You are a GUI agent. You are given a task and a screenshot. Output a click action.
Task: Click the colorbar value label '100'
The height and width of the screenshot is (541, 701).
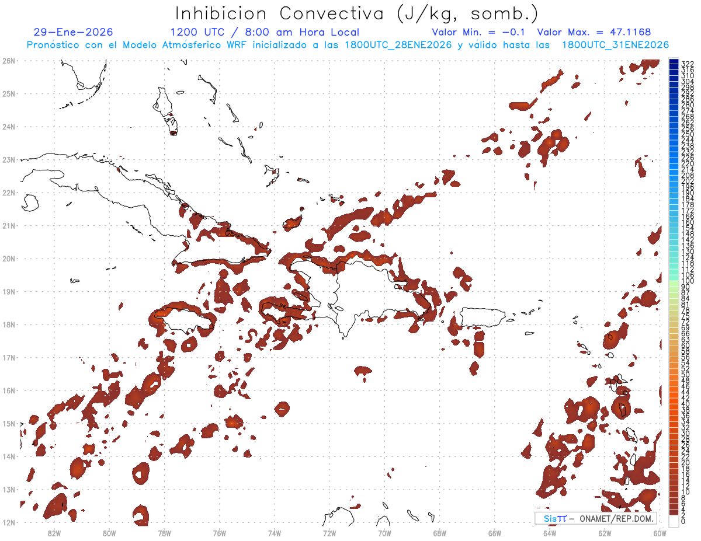(x=688, y=281)
